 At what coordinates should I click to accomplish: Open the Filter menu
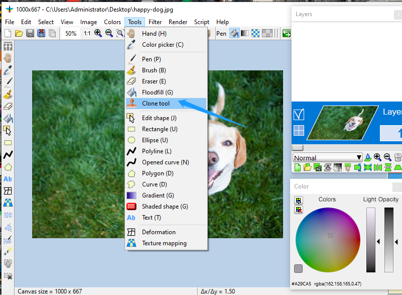(x=155, y=22)
